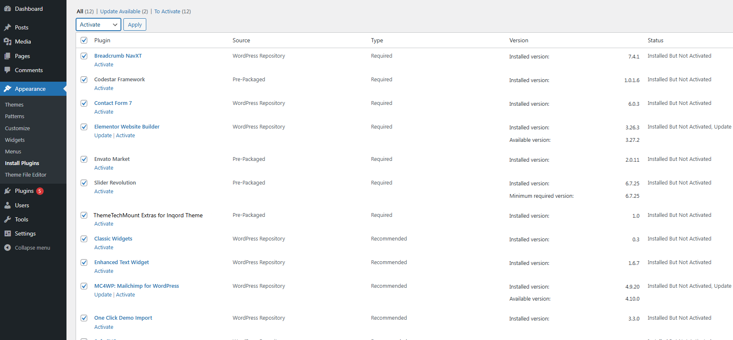The height and width of the screenshot is (340, 733).
Task: Click MC4WP available version 4.10.0
Action: point(632,299)
